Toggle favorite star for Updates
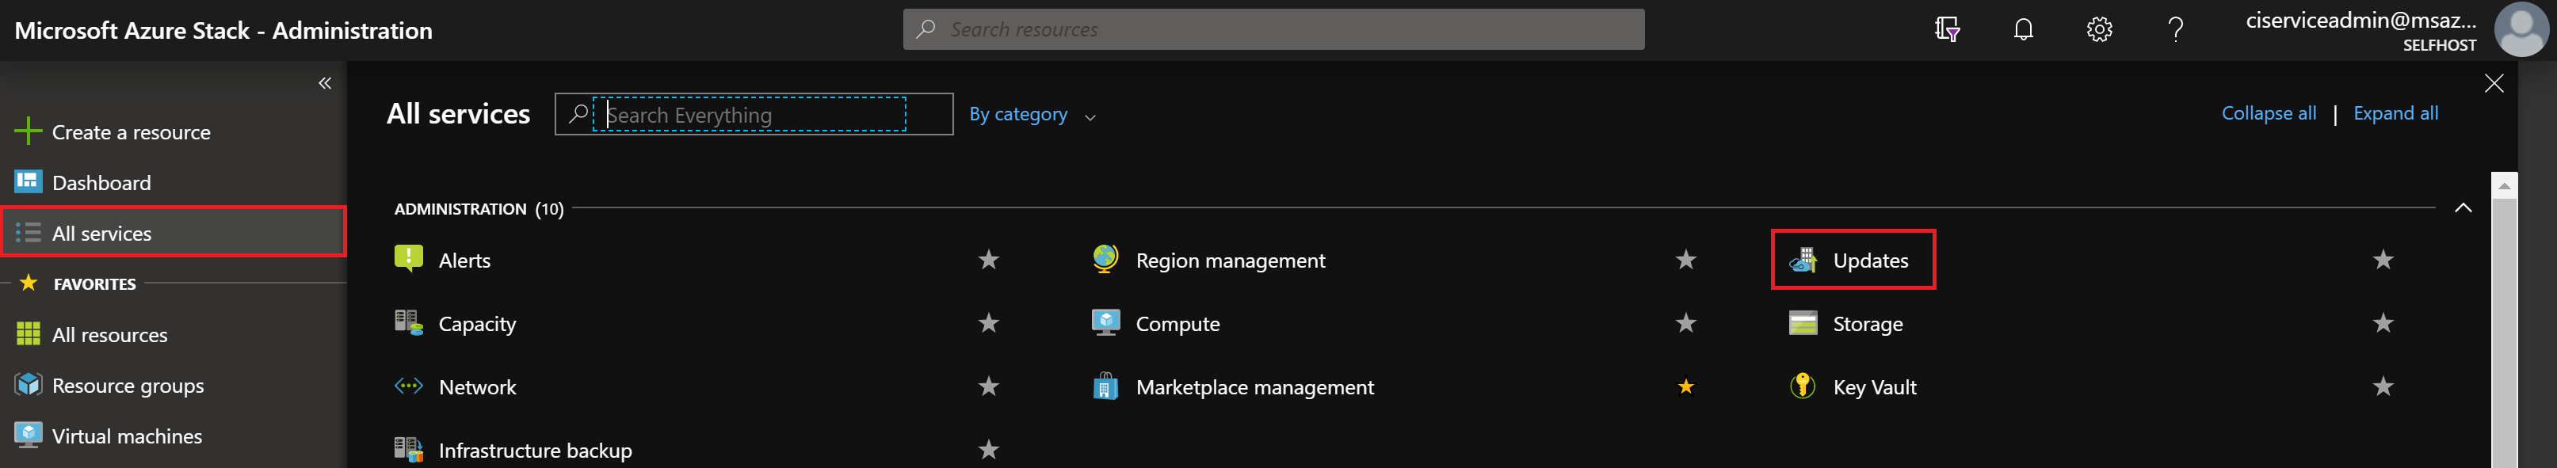2557x468 pixels. pos(2383,260)
